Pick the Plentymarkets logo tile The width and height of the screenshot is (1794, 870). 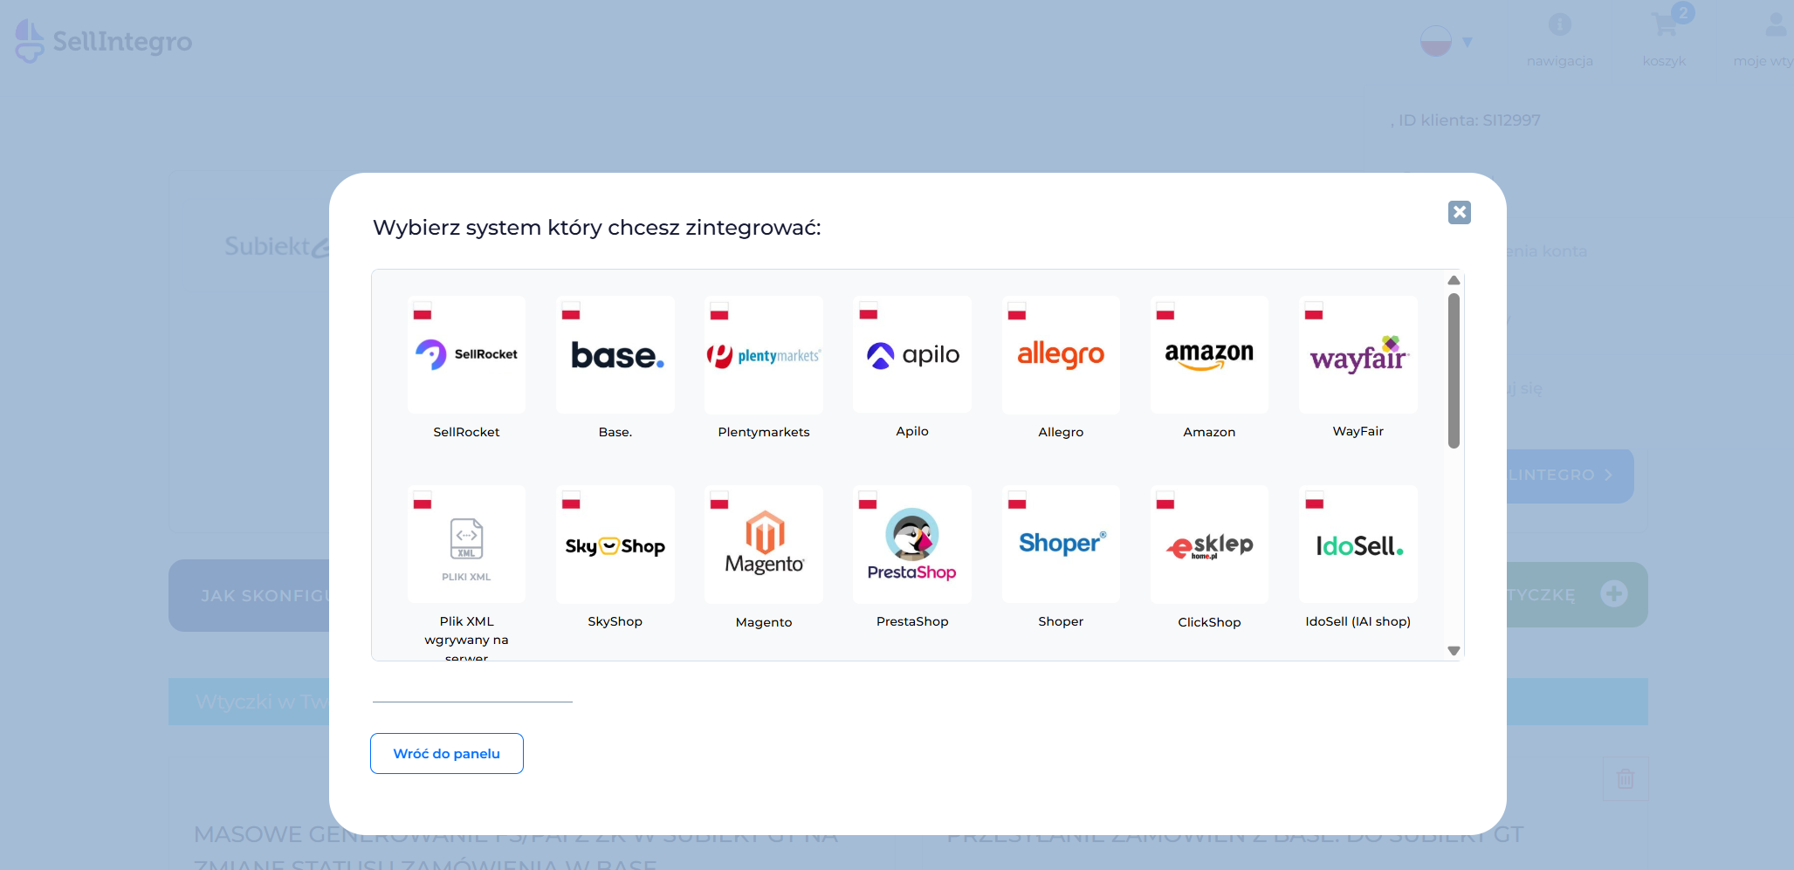(764, 354)
